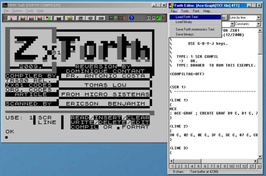The height and width of the screenshot is (176, 266).
Task: Click screen button 10 in Forth Editor
Action: point(231,166)
